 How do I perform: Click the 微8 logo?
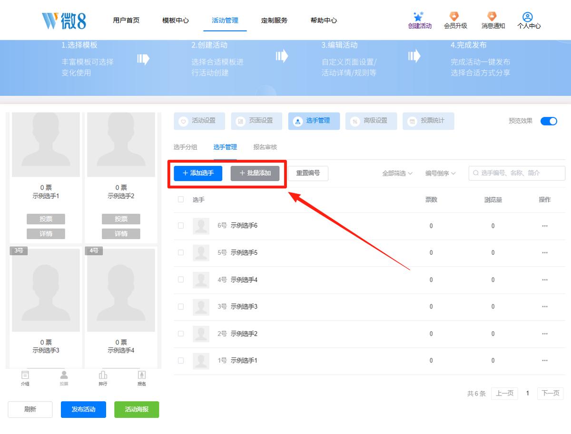[64, 20]
